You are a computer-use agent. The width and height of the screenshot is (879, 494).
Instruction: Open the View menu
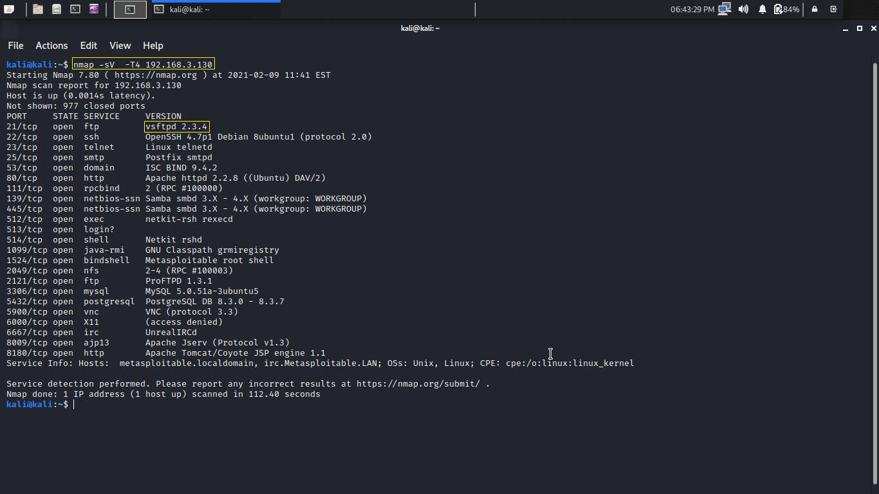tap(120, 46)
